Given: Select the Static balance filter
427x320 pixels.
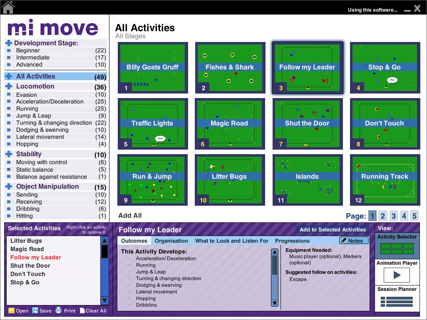Looking at the screenshot, I should pos(35,170).
